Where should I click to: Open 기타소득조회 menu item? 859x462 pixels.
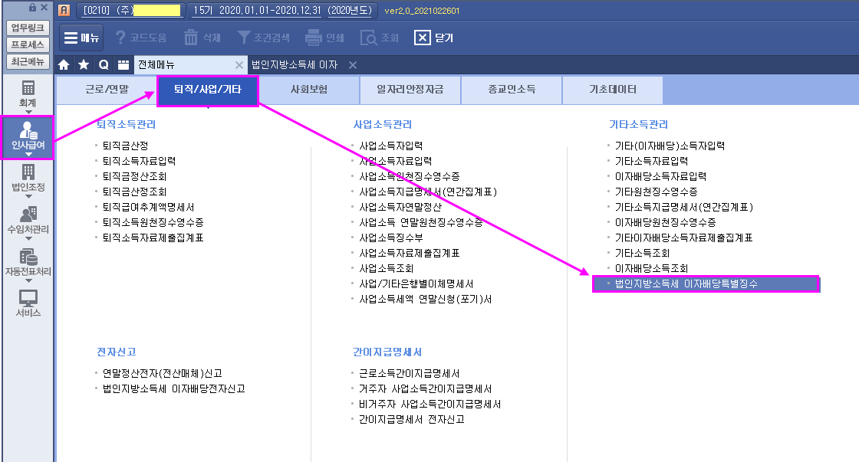tap(642, 254)
